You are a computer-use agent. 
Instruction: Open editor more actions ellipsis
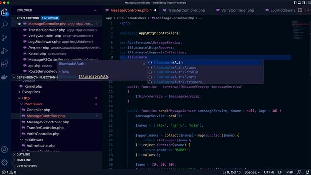(x=307, y=10)
